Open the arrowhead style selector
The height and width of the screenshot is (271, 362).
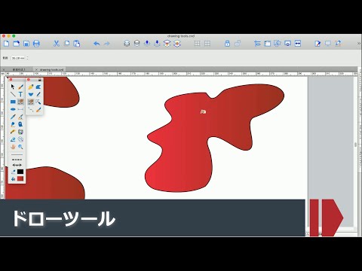[x=17, y=165]
